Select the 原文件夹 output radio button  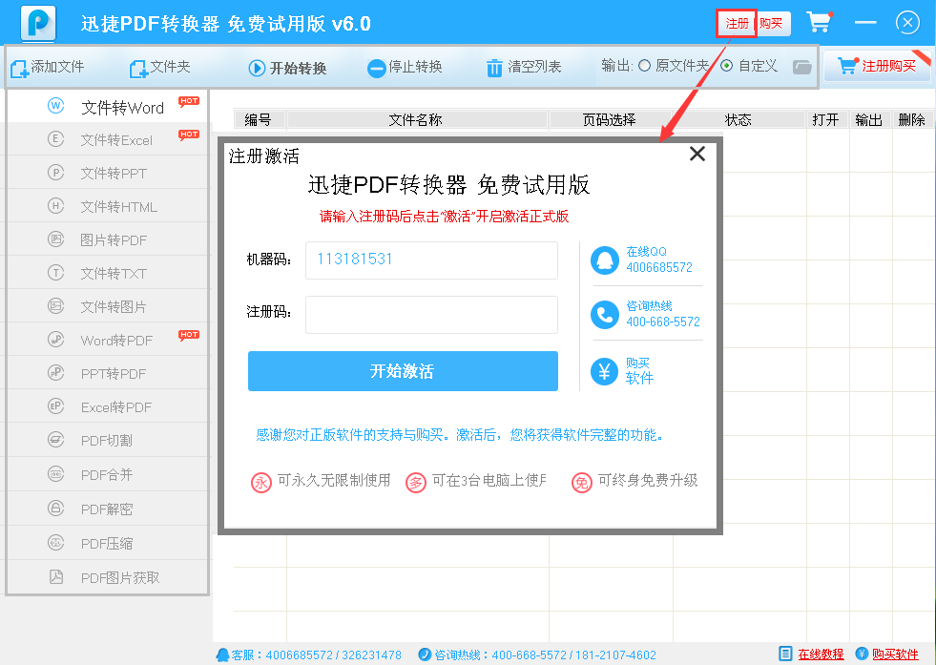[645, 66]
